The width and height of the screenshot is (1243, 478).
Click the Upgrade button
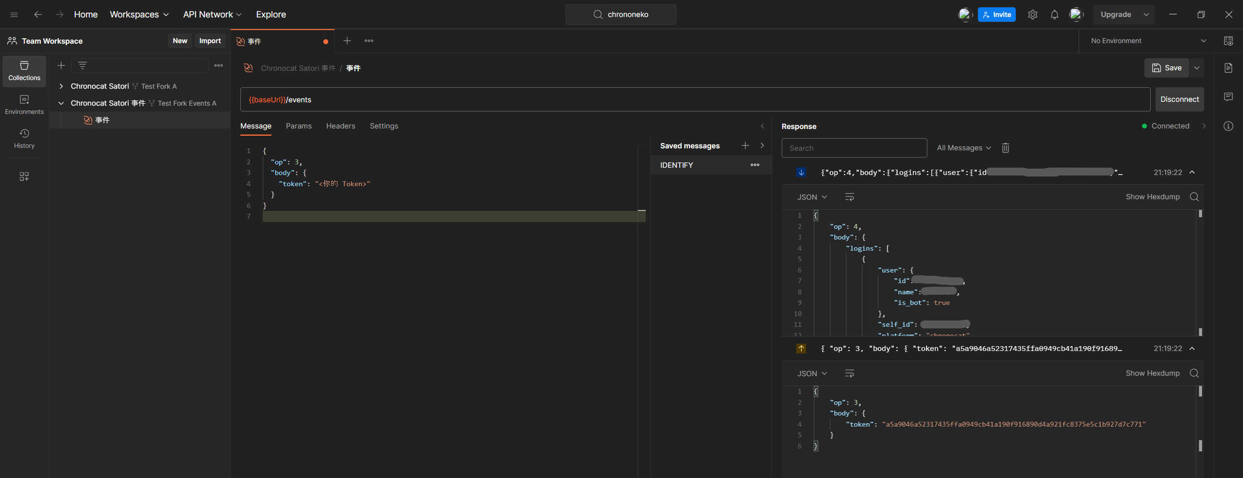pyautogui.click(x=1116, y=15)
